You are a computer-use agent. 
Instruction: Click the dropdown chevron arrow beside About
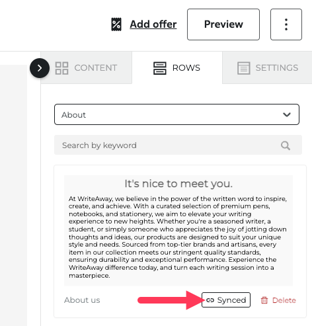[x=287, y=114]
